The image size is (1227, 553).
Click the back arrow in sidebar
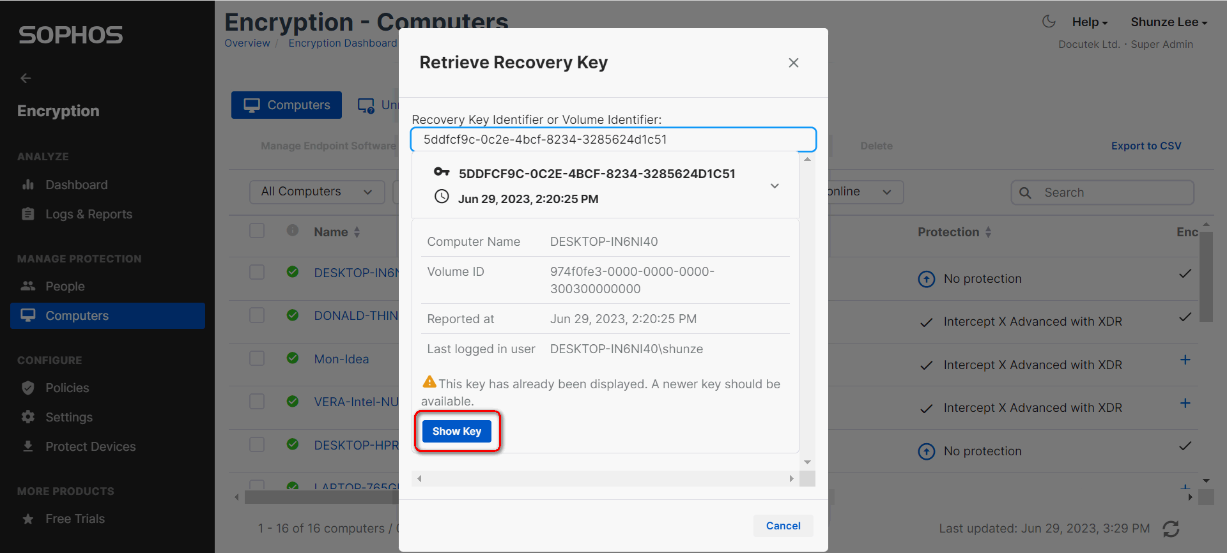[26, 78]
